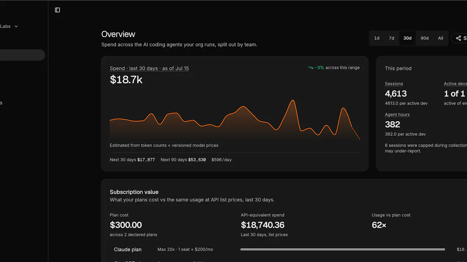
Task: Click the API-equivalent spend $18,740.36 value
Action: 263,225
